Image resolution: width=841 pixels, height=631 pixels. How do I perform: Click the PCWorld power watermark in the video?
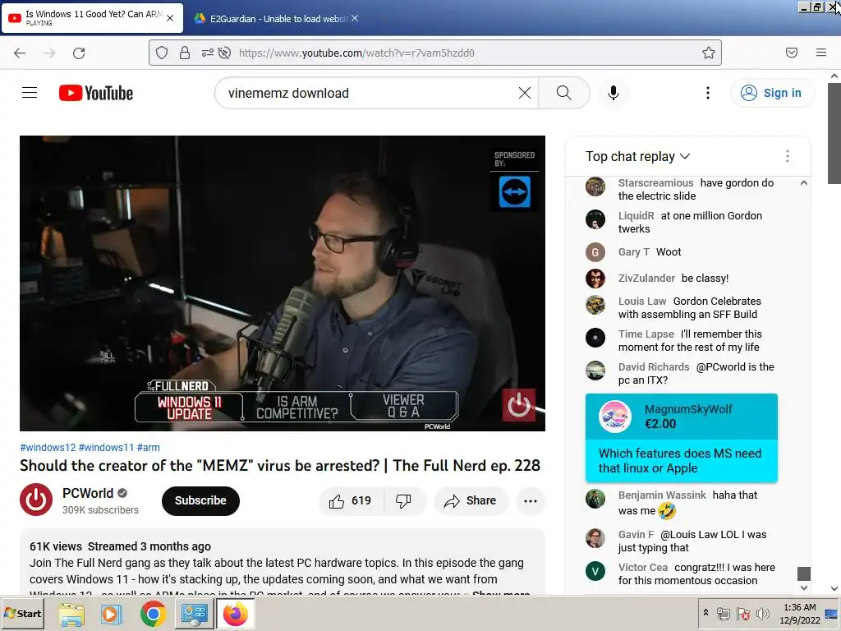tap(519, 405)
